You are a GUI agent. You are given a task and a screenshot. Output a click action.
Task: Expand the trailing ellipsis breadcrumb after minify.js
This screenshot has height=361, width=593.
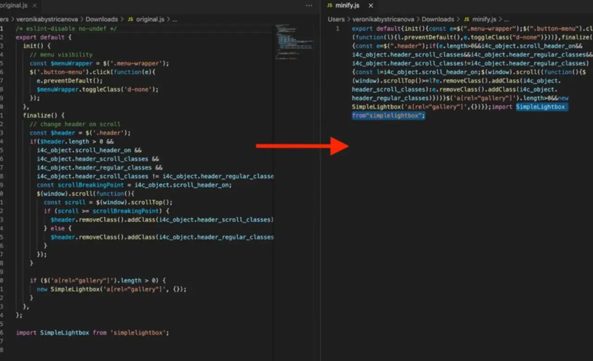(506, 19)
